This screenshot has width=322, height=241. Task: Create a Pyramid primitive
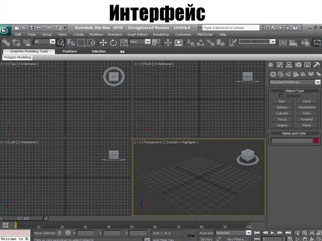click(x=307, y=119)
